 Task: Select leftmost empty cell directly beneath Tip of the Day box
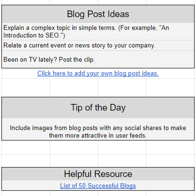(26, 148)
